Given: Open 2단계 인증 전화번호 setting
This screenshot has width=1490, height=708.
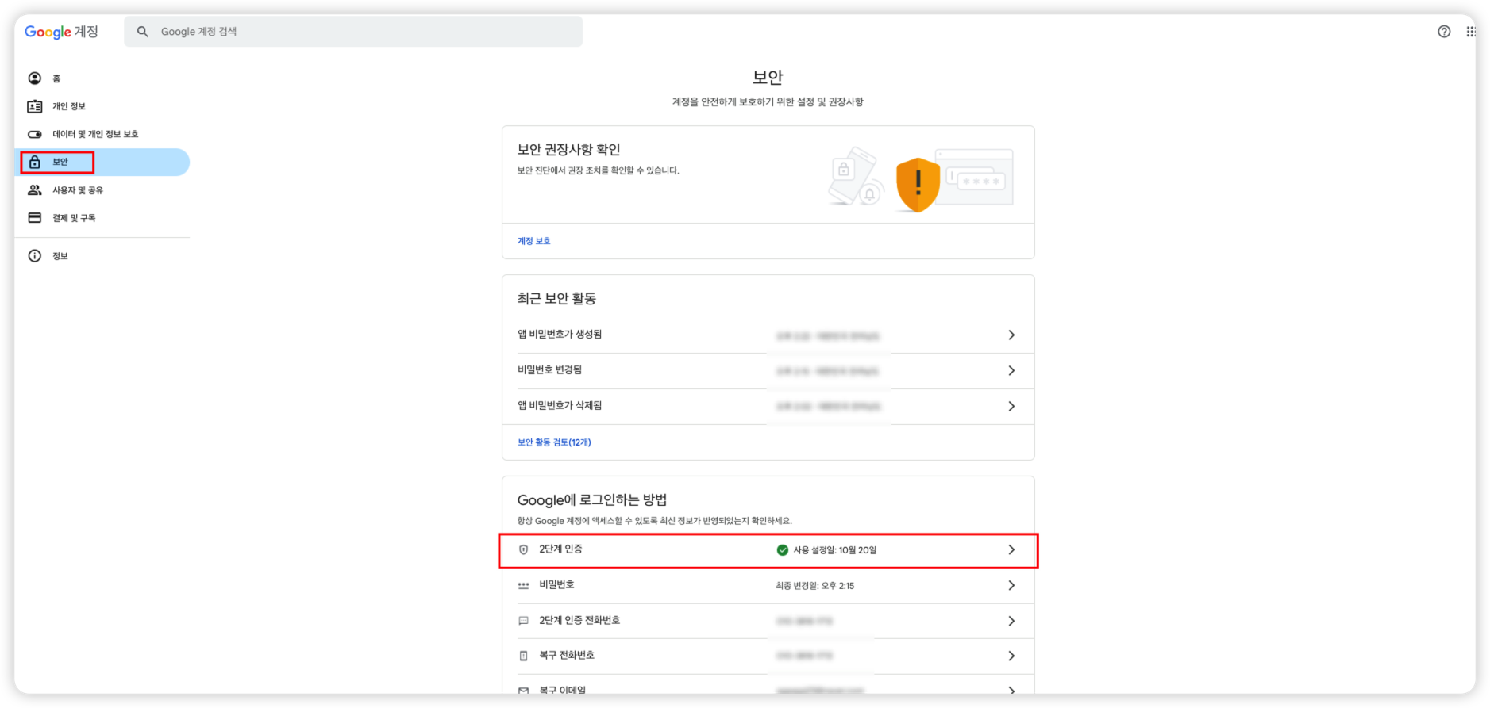Looking at the screenshot, I should pyautogui.click(x=768, y=622).
